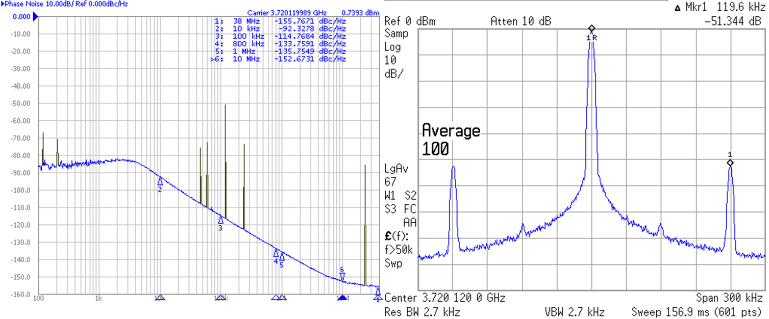This screenshot has height=319, width=769.
Task: Click the W1 S2 trace status indicator
Action: pyautogui.click(x=400, y=196)
